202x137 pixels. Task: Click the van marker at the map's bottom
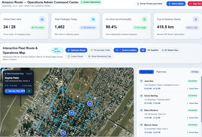(63, 133)
